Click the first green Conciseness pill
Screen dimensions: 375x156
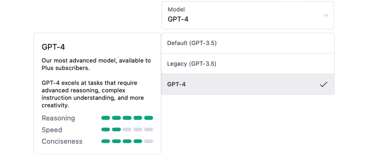[105, 141]
